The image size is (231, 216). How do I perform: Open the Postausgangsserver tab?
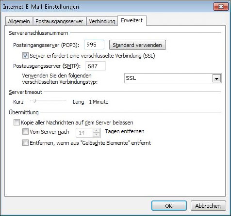(59, 21)
